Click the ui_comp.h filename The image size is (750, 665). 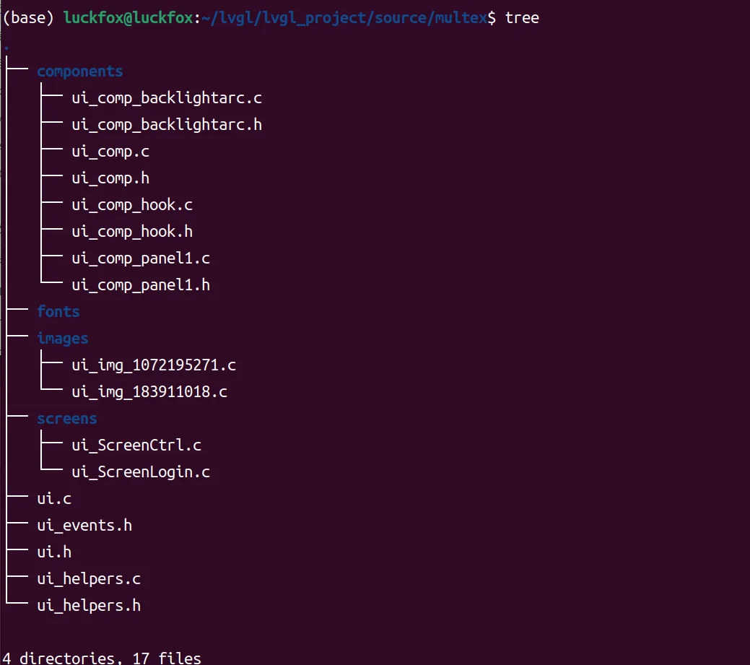110,178
